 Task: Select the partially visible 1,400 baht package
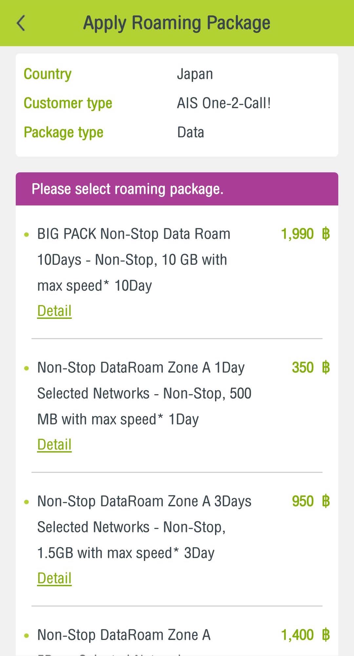tap(124, 636)
